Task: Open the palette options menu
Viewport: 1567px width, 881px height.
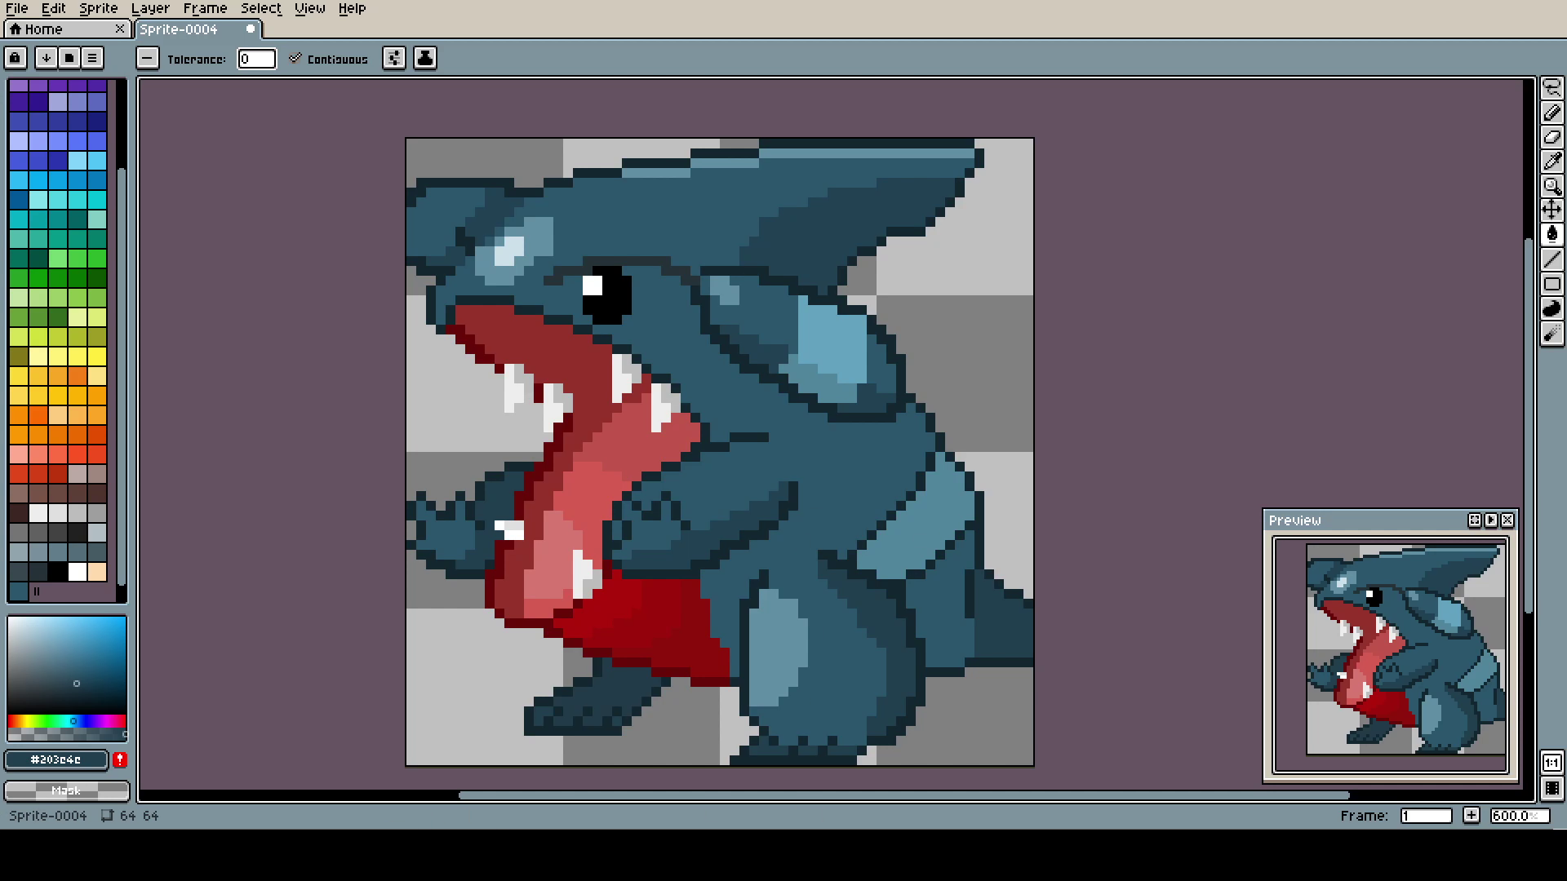Action: (x=92, y=58)
